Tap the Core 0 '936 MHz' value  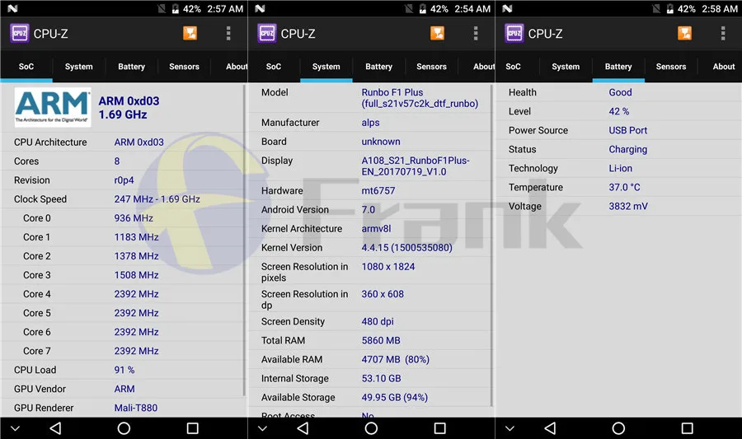coord(134,217)
